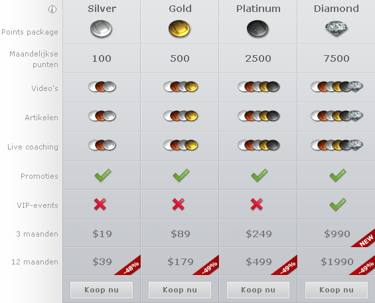
Task: Click Koop nu button for Platinum
Action: (x=258, y=290)
